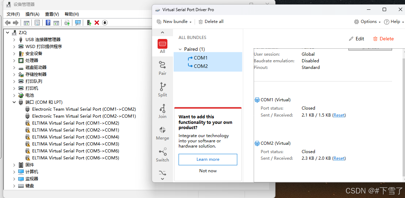Screen dimensions: 405x198
Task: Select the Join bundle type in sidebar
Action: [x=162, y=111]
